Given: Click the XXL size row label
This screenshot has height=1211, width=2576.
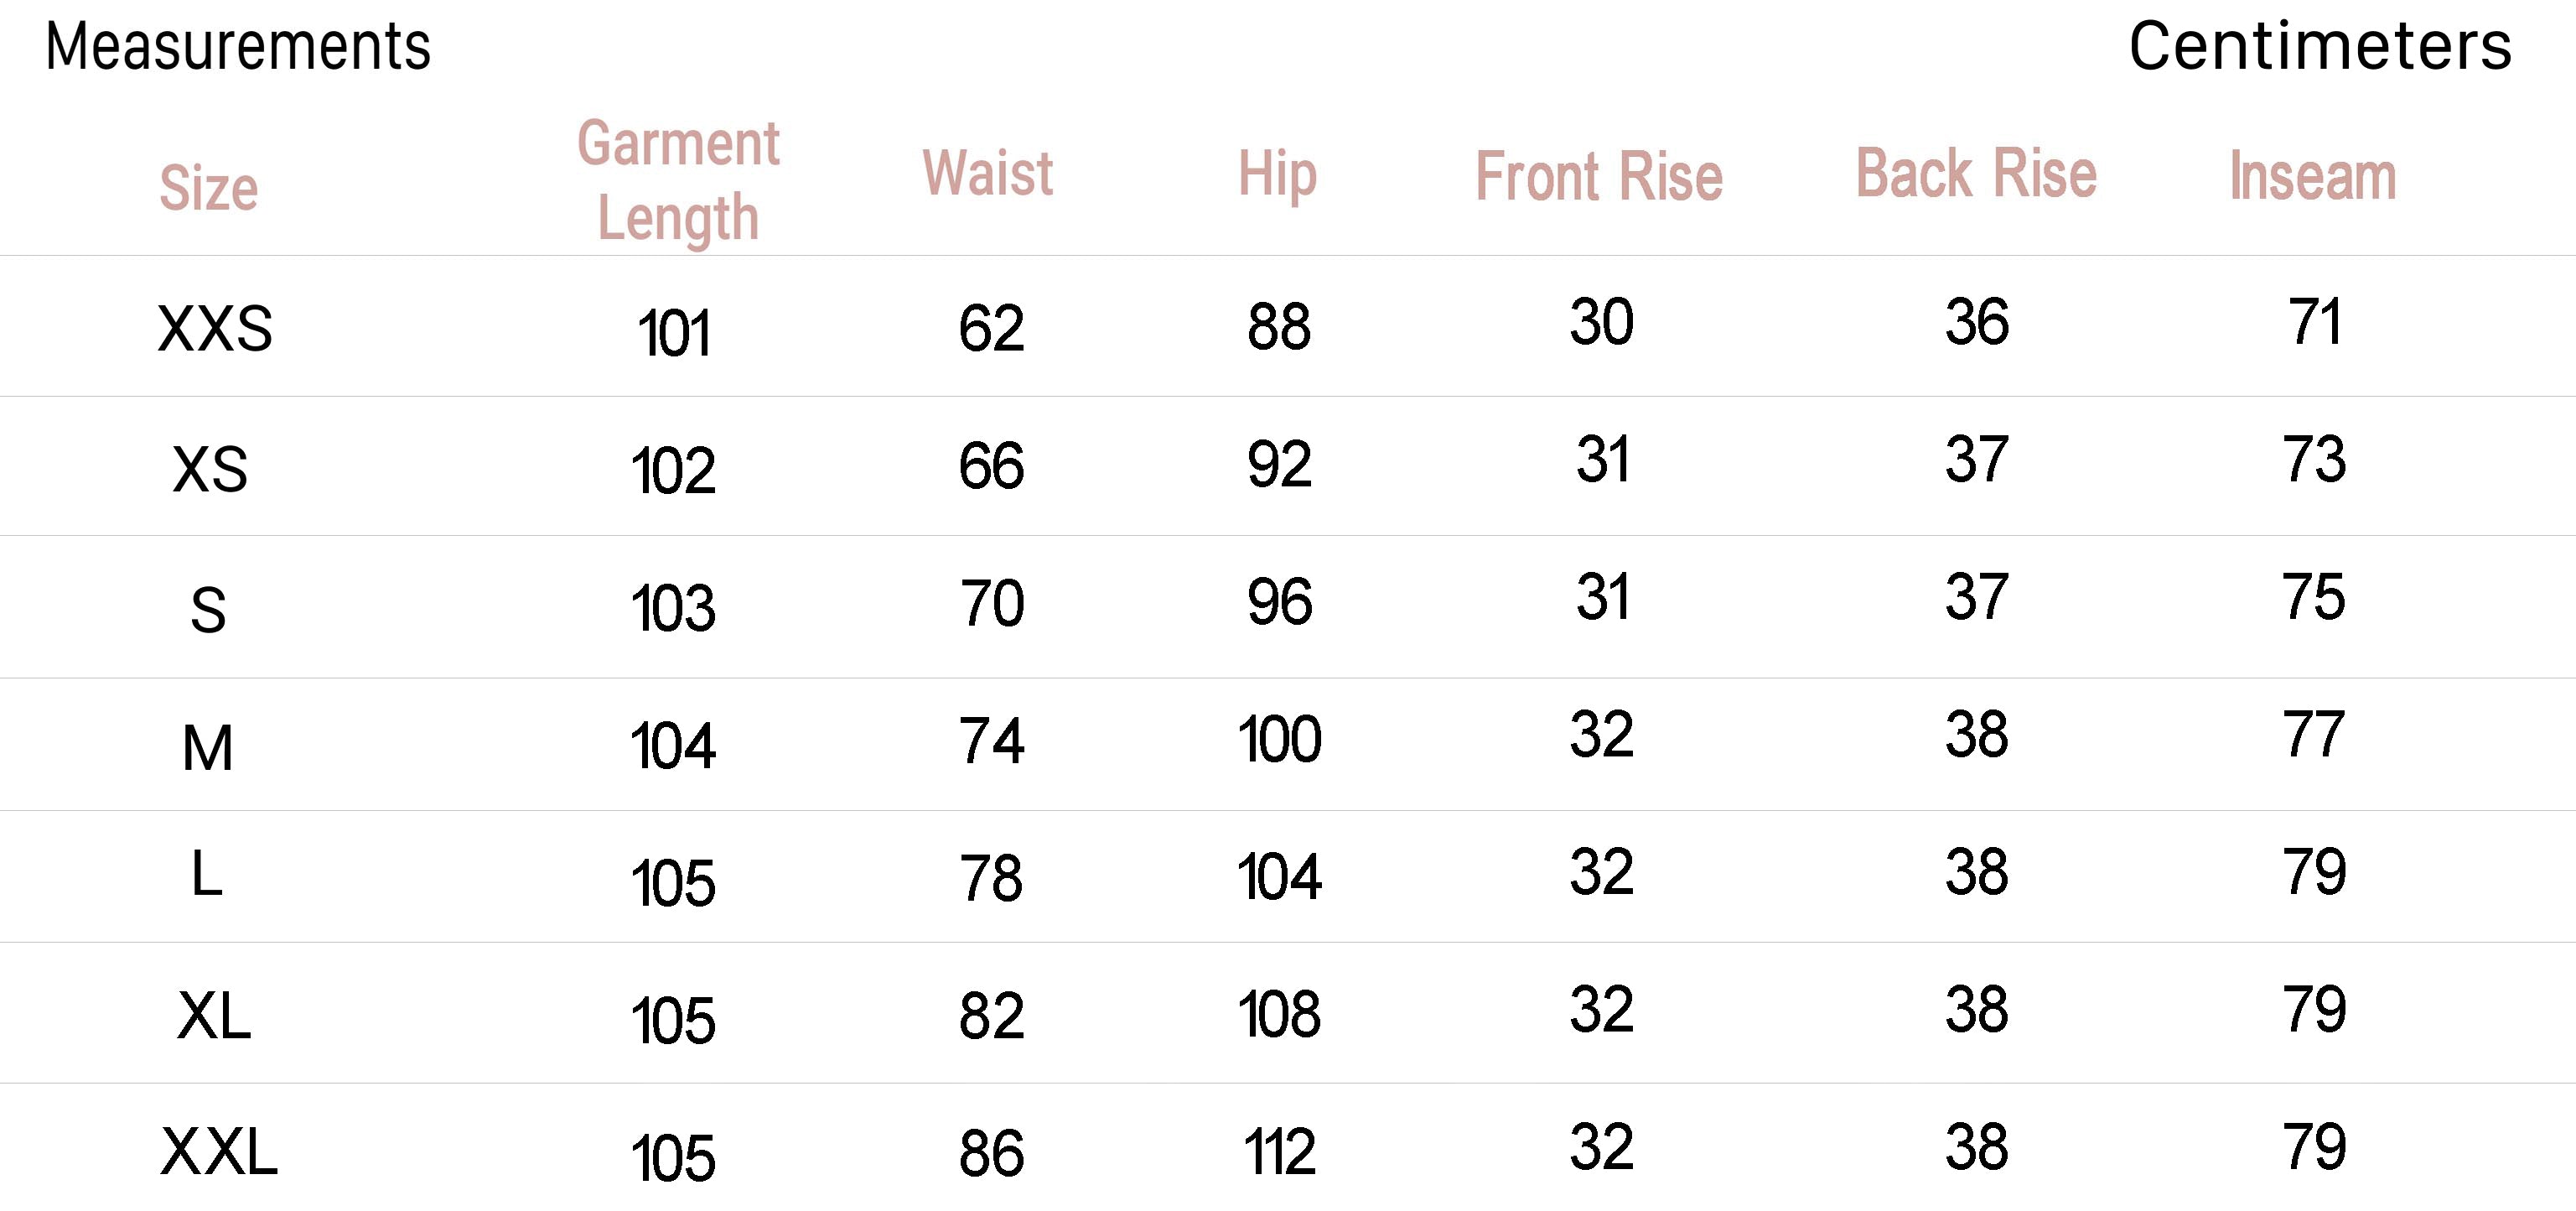Looking at the screenshot, I should tap(219, 1152).
